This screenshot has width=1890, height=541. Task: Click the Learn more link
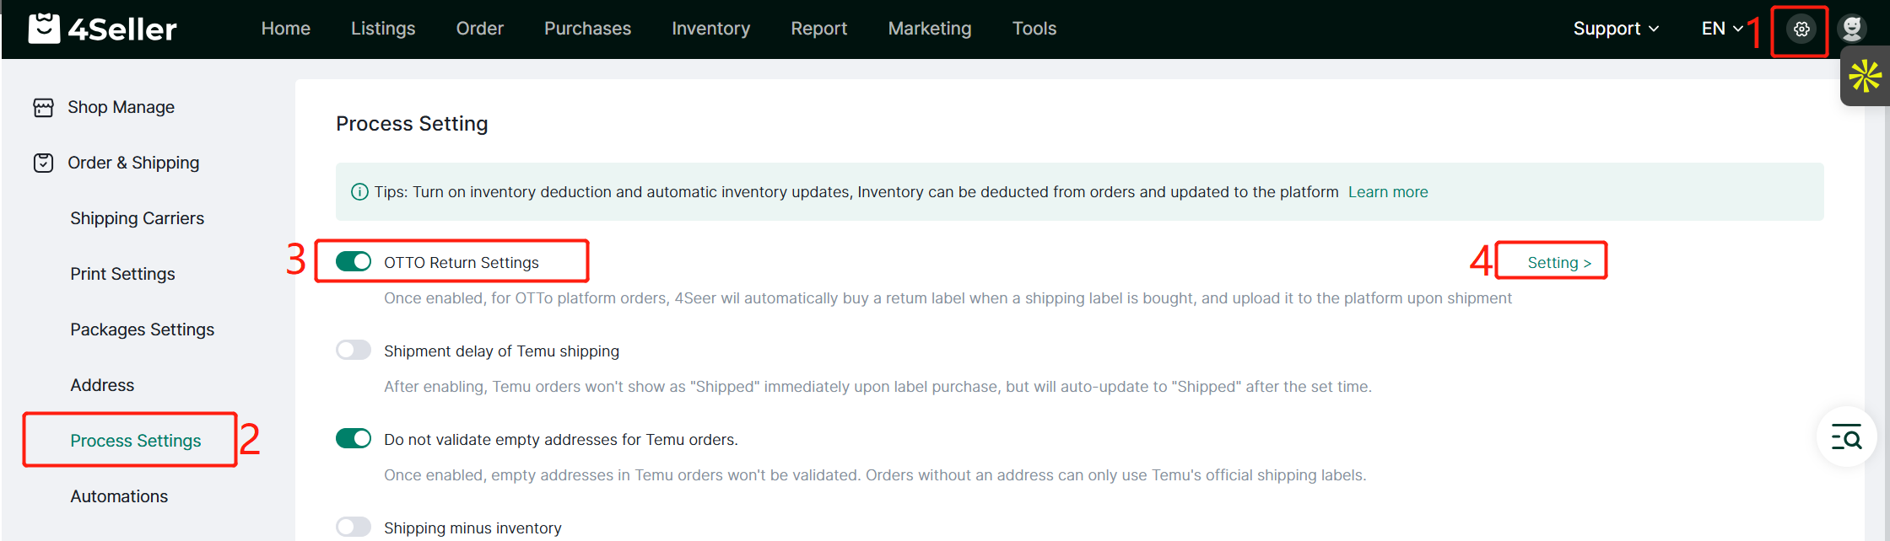coord(1388,192)
